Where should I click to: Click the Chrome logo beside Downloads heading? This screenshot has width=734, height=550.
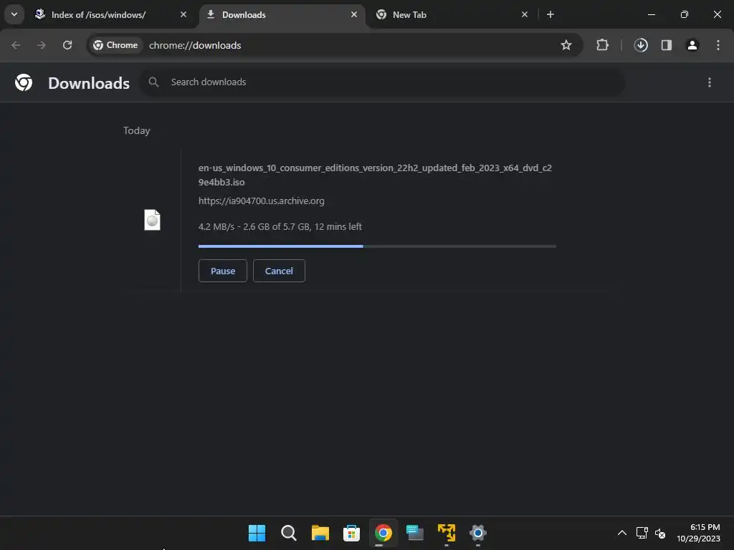pos(24,83)
